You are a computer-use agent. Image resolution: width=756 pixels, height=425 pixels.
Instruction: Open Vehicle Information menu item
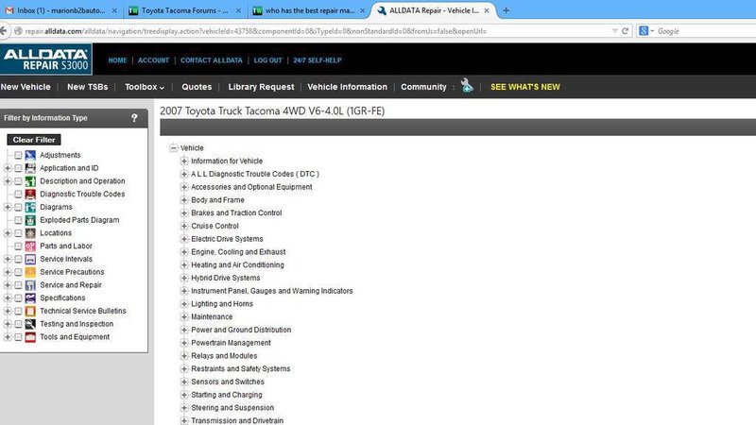point(347,87)
